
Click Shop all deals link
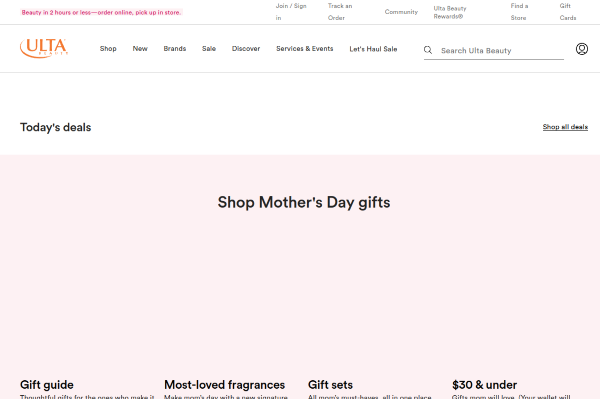565,127
